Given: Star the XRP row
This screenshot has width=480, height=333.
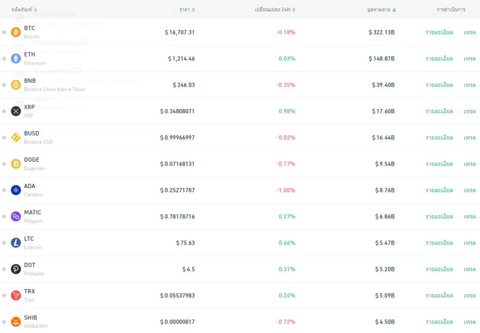Looking at the screenshot, I should (x=4, y=111).
